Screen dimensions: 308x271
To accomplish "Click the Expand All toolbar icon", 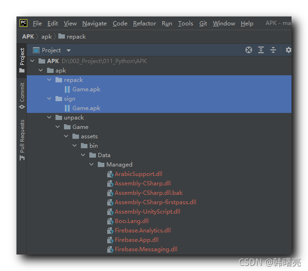I will pos(261,50).
